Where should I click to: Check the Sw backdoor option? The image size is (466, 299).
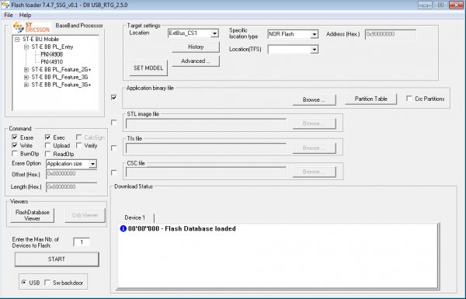point(47,283)
